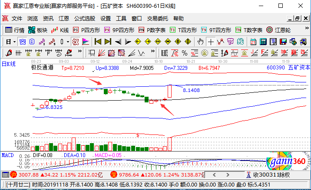This screenshot has height=190, width=311.
Task: Click the pink flag marker icon
Action: pyautogui.click(x=86, y=42)
